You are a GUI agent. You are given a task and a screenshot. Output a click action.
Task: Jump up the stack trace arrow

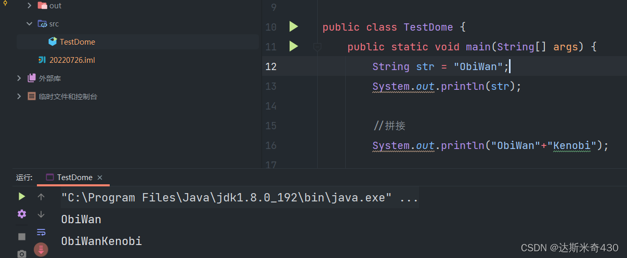tap(41, 197)
